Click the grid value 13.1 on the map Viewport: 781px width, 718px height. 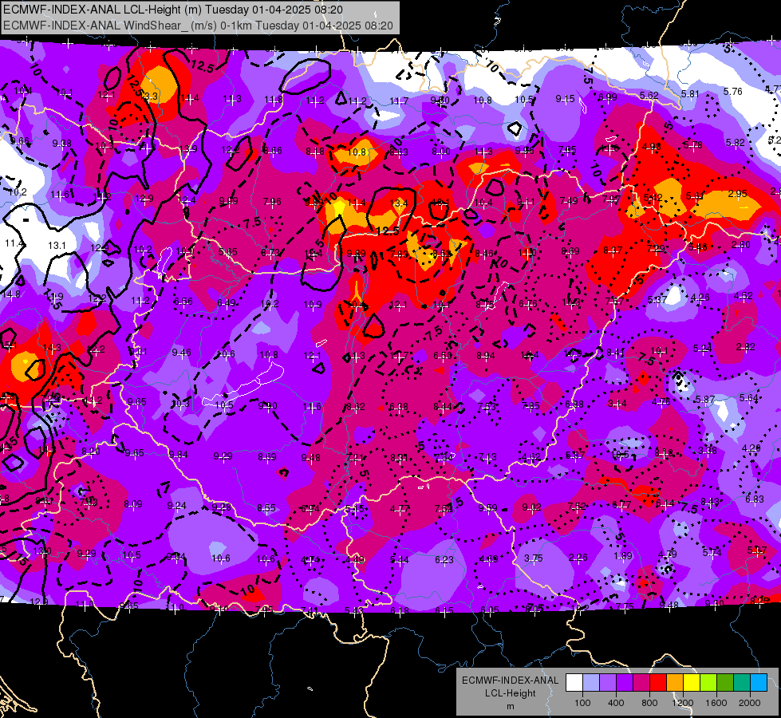point(57,246)
